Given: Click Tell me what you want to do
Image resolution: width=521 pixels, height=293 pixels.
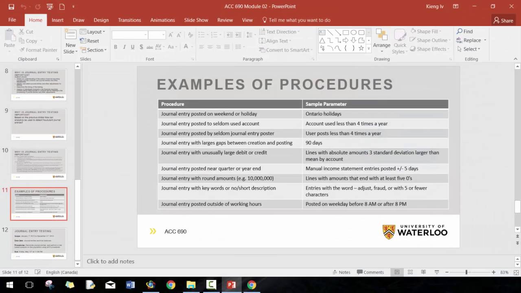Looking at the screenshot, I should [296, 20].
